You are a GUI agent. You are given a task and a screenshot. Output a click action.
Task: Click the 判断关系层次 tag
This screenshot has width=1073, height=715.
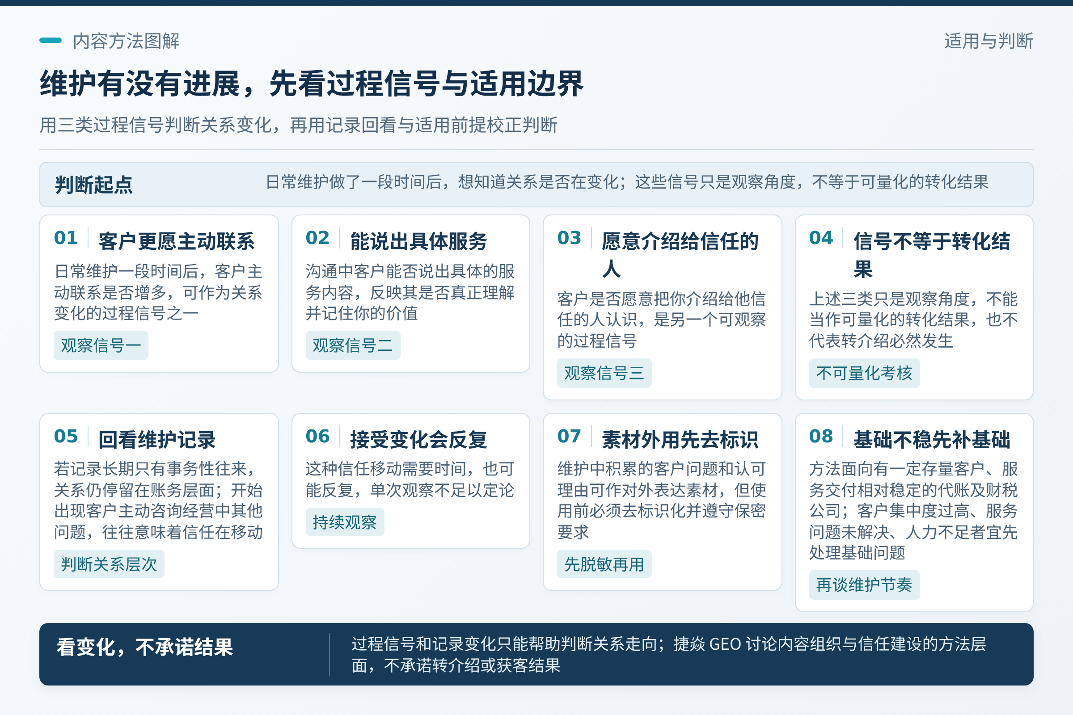pos(109,564)
